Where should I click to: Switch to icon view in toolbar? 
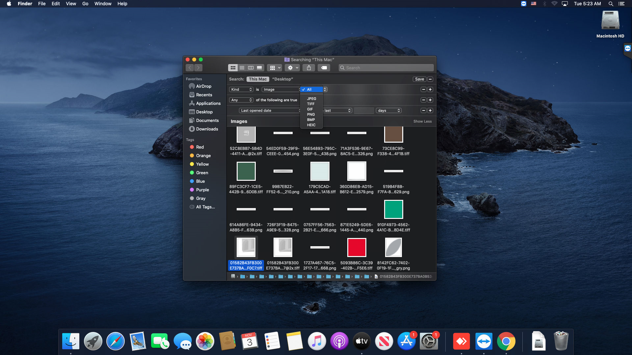click(233, 68)
